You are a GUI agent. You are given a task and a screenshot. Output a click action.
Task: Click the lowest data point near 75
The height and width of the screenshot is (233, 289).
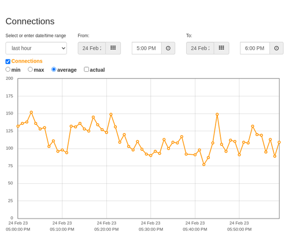204,165
